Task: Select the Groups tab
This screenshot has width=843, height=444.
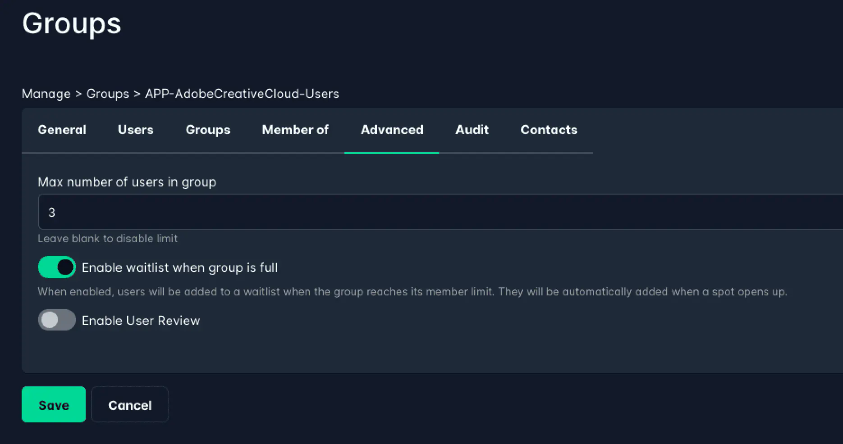Action: [207, 130]
